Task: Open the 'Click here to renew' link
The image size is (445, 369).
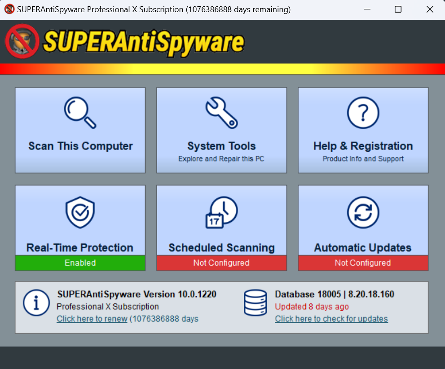Action: tap(91, 319)
